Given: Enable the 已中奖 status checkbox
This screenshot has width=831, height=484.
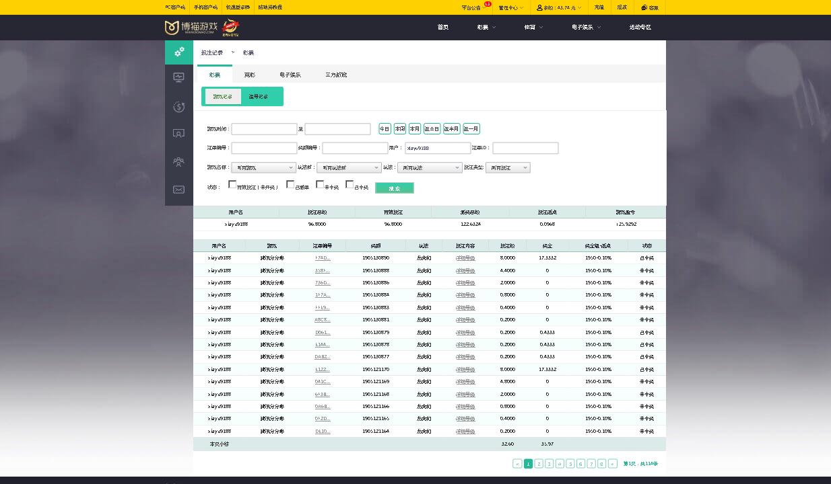Looking at the screenshot, I should (x=350, y=184).
